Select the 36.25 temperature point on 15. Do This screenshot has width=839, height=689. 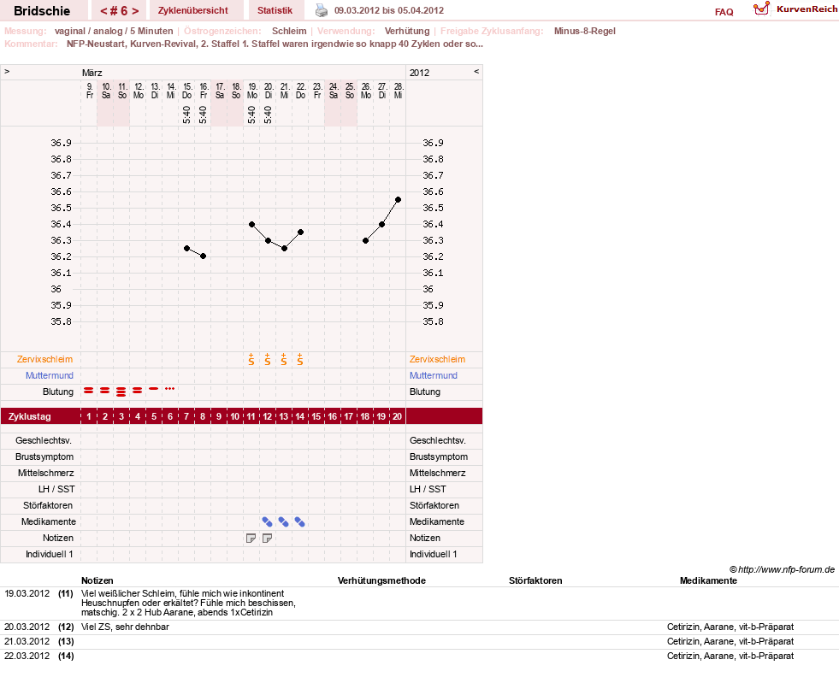[x=186, y=248]
